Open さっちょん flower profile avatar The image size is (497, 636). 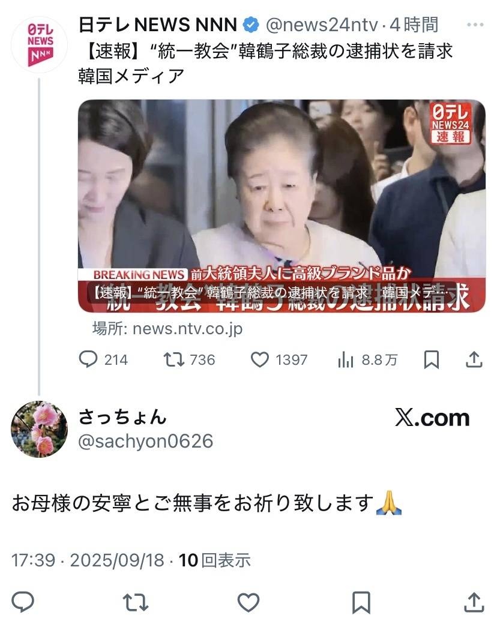coord(40,429)
